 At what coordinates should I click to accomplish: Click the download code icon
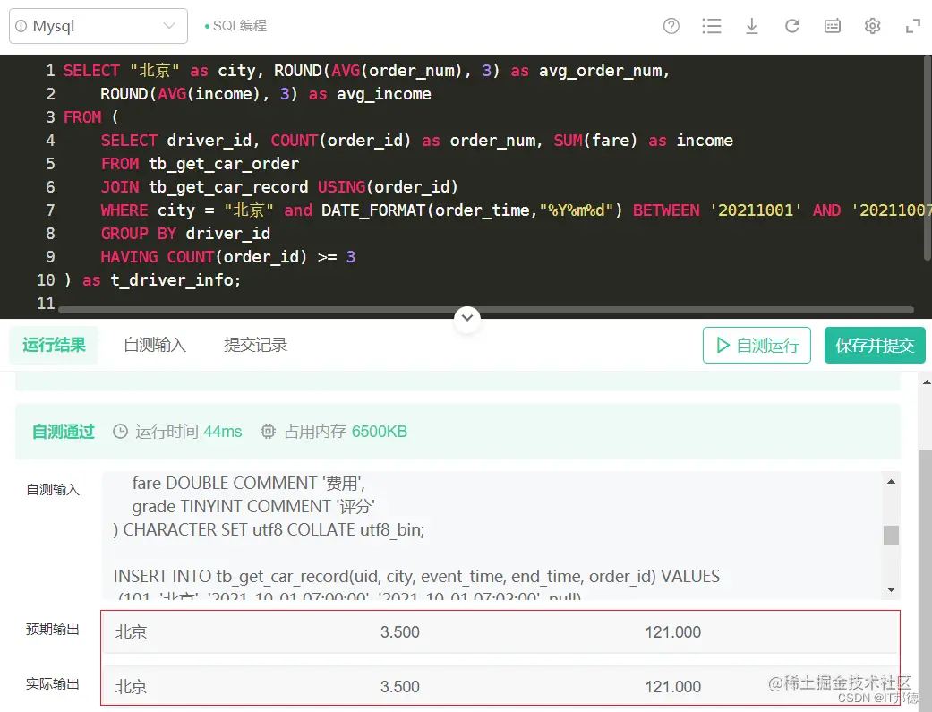click(752, 26)
